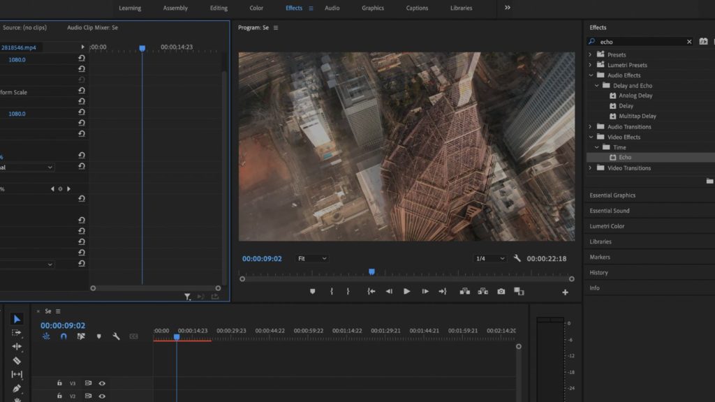Viewport: 715px width, 402px height.
Task: Switch to the Color workspace tab
Action: point(256,8)
